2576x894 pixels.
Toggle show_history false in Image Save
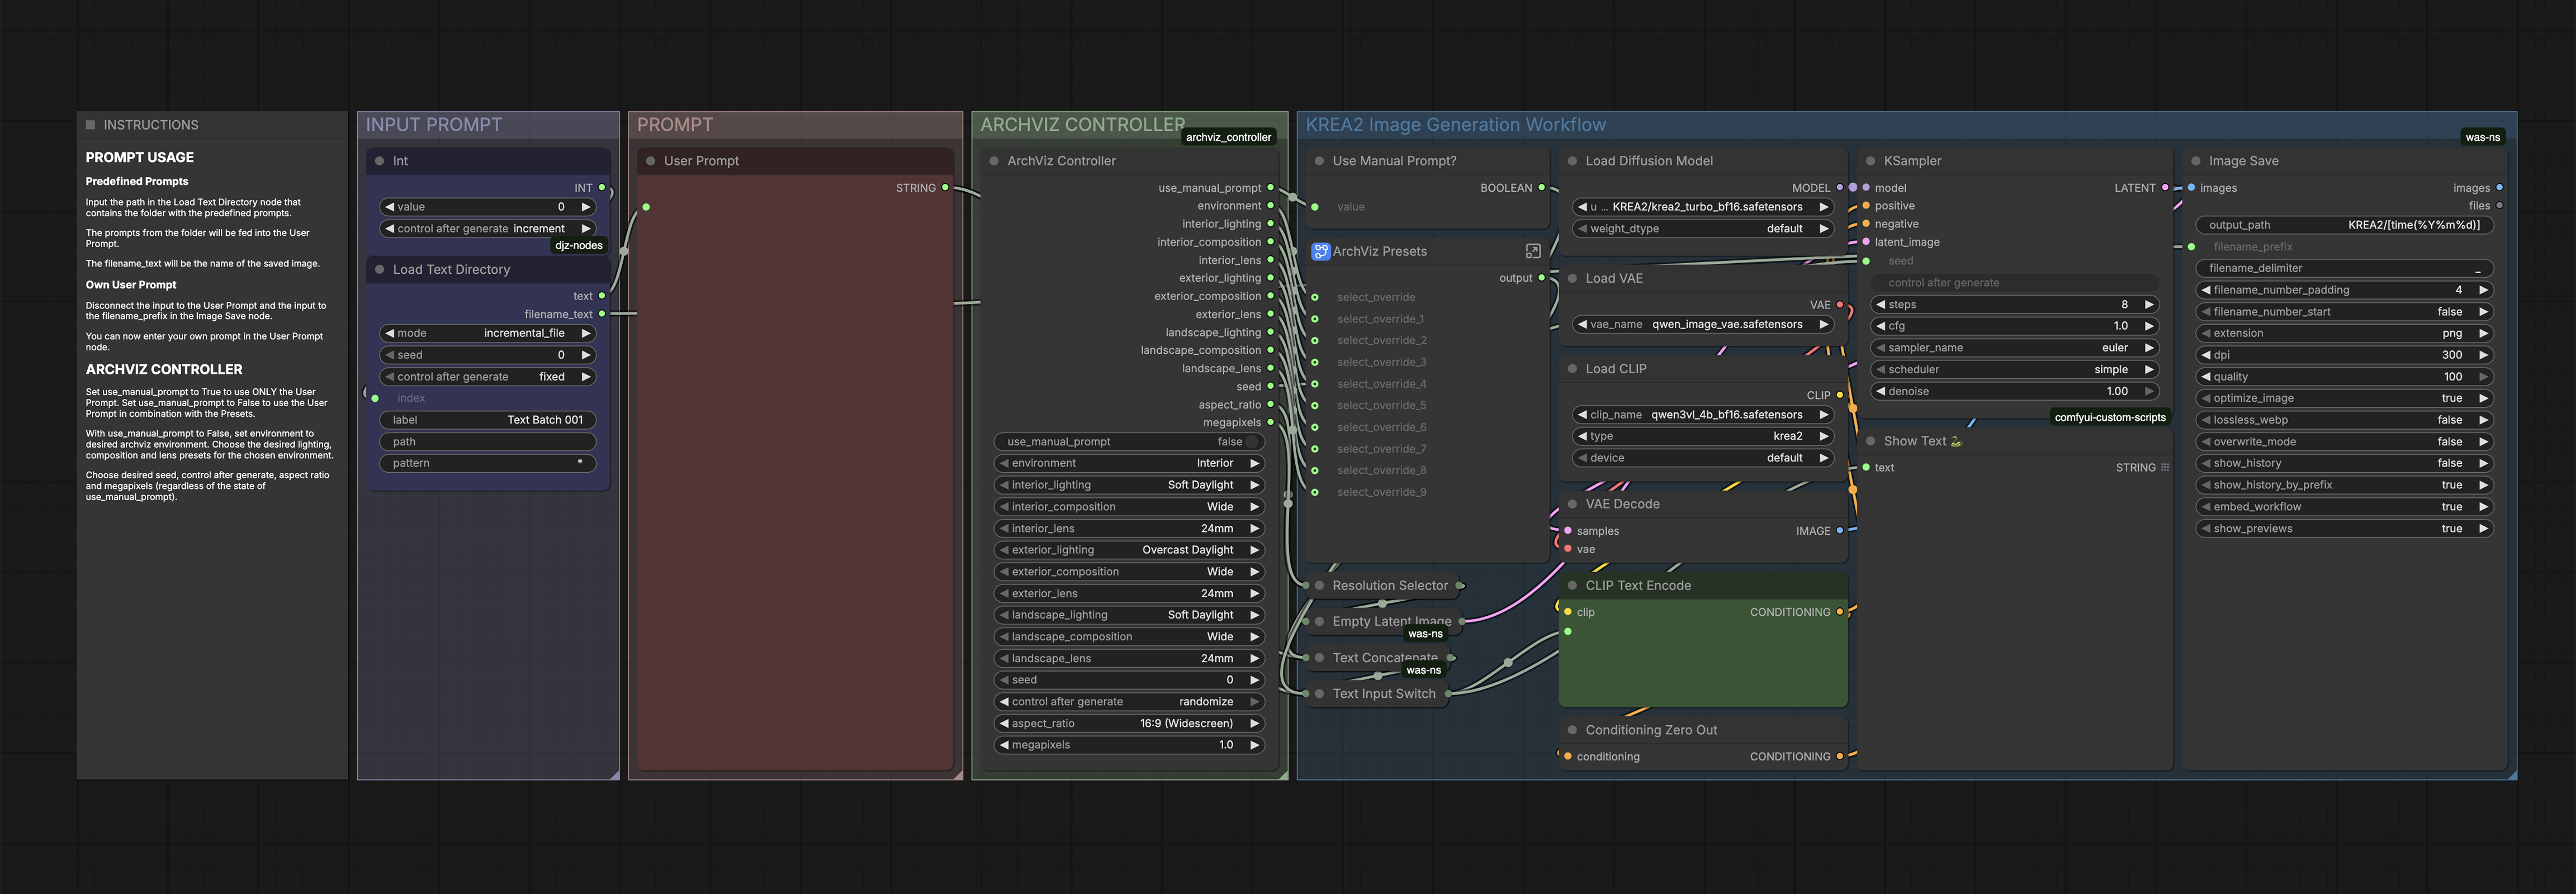click(x=2344, y=464)
